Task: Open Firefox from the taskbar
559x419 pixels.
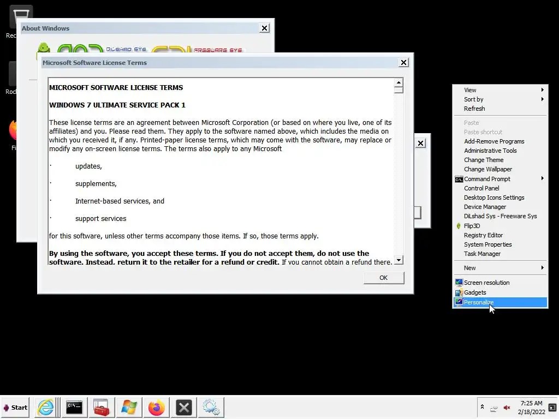Action: pyautogui.click(x=157, y=407)
